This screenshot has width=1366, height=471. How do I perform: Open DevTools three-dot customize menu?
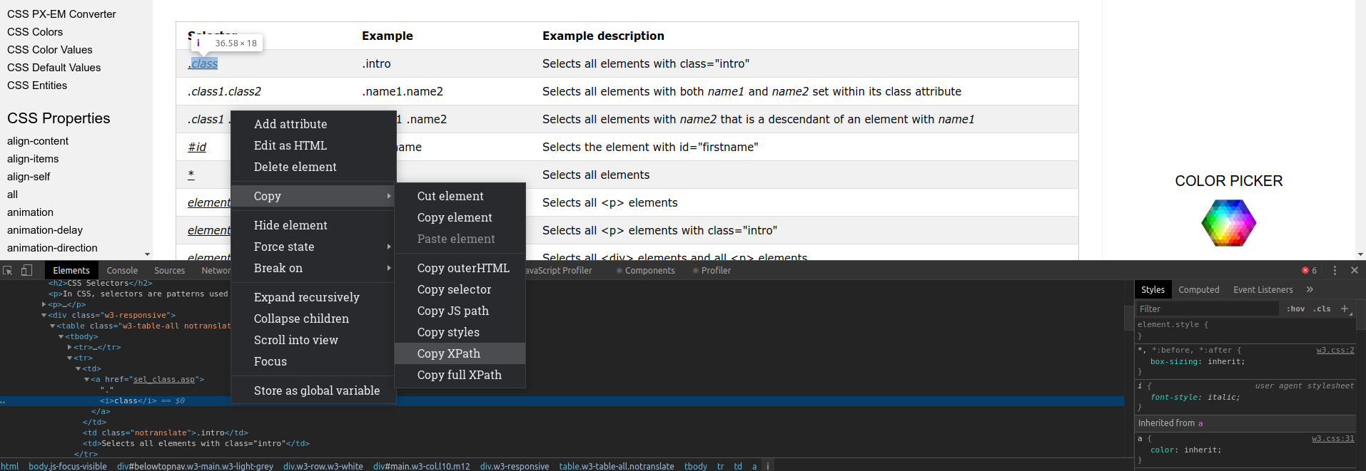pos(1335,271)
